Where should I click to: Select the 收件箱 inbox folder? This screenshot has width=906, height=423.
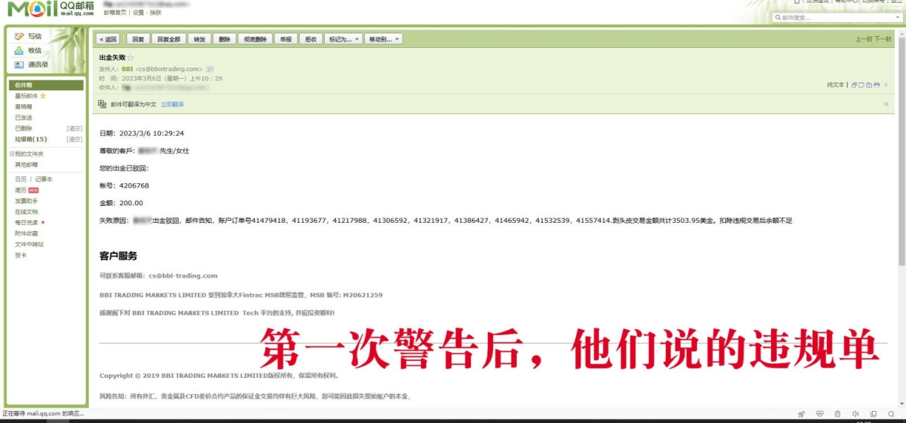(46, 85)
